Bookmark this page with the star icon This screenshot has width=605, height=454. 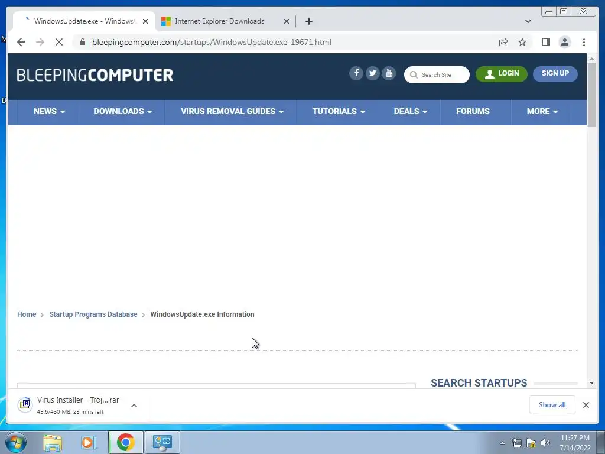click(x=522, y=42)
